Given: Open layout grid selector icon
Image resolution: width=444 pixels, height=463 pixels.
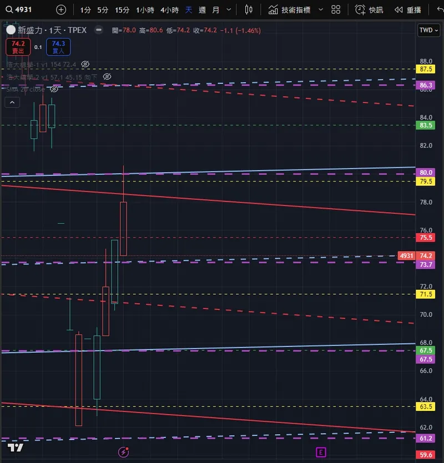Looking at the screenshot, I should pos(336,10).
